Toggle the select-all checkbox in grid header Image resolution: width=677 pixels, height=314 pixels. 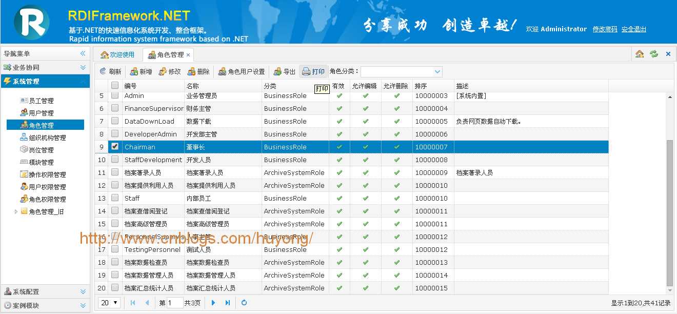pos(115,86)
